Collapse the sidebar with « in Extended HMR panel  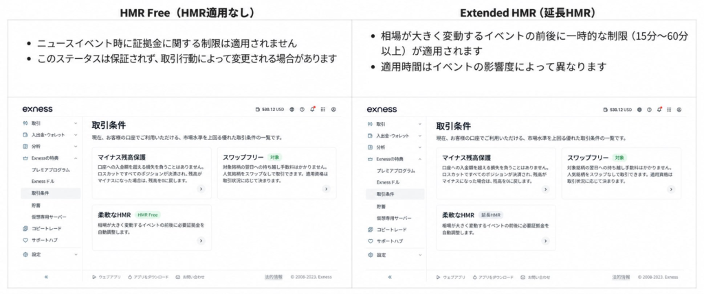[390, 277]
